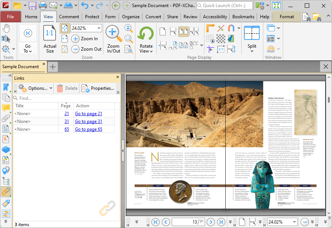Toggle Snap magnet option
332x228 pixels.
point(231,28)
